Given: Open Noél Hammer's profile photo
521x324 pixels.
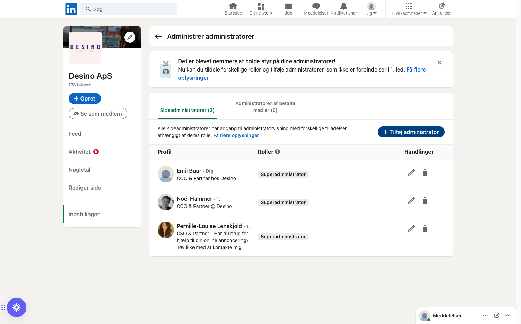Looking at the screenshot, I should tap(166, 202).
